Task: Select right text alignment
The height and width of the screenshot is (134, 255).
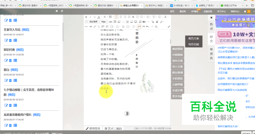Action: tap(125, 17)
